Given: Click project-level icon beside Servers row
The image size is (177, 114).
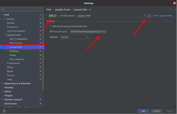Looking at the screenshot, I should [40, 23].
